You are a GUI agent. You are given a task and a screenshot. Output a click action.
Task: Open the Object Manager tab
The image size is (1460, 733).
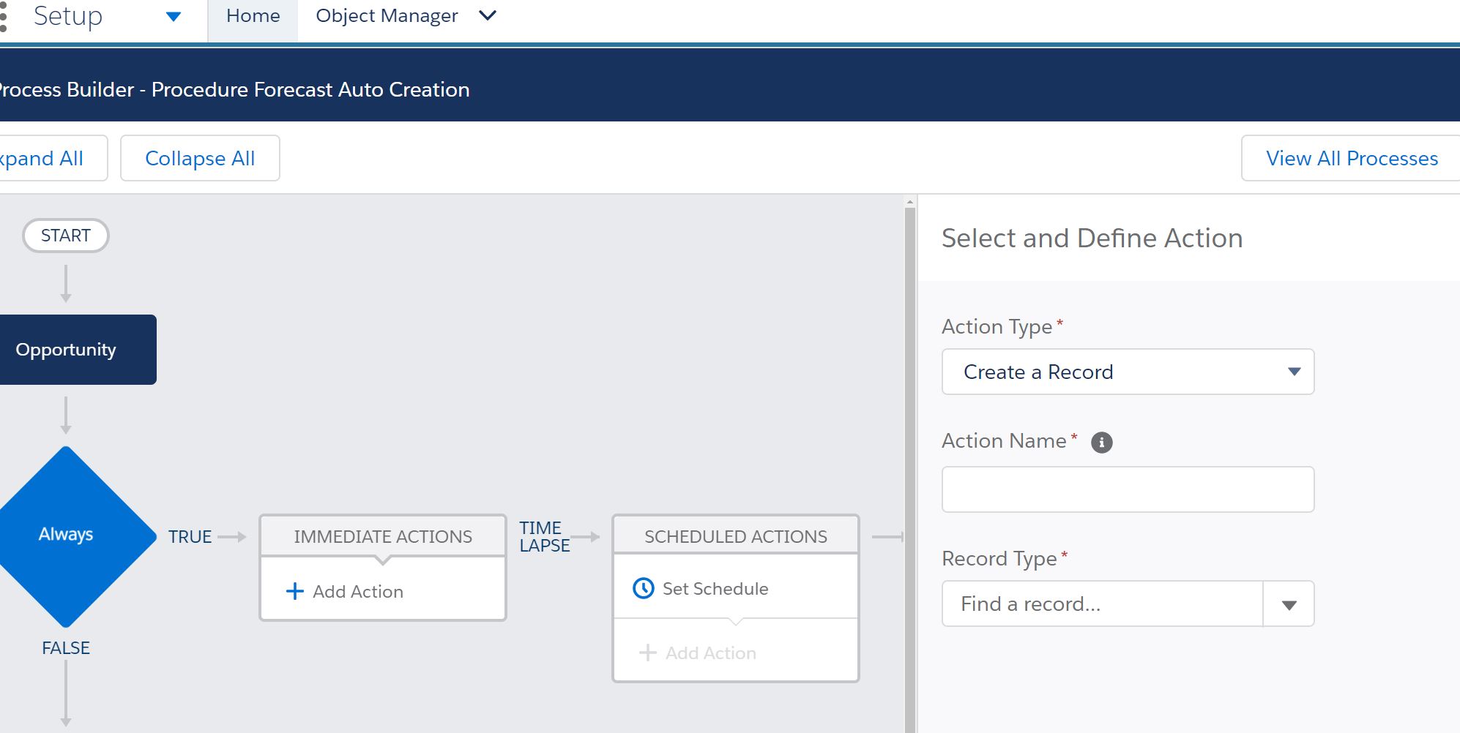click(387, 16)
